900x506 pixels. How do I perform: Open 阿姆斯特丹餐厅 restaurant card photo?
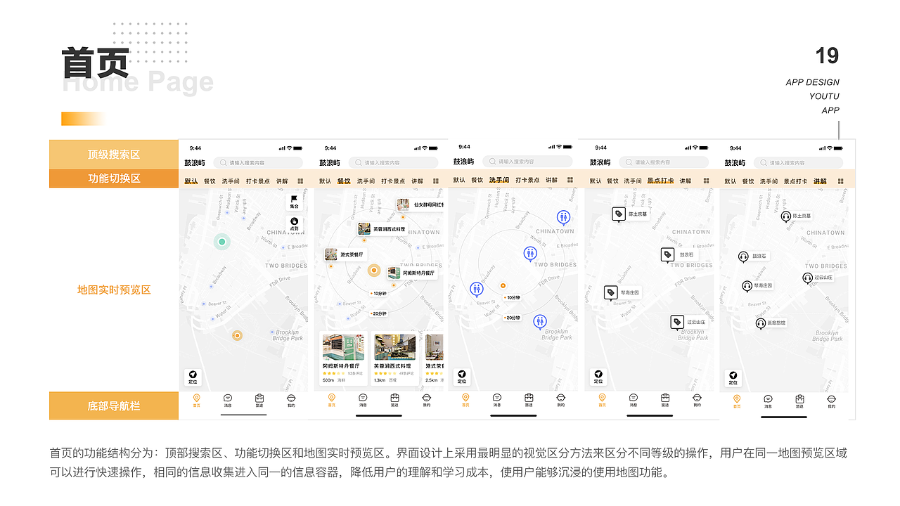(x=344, y=346)
